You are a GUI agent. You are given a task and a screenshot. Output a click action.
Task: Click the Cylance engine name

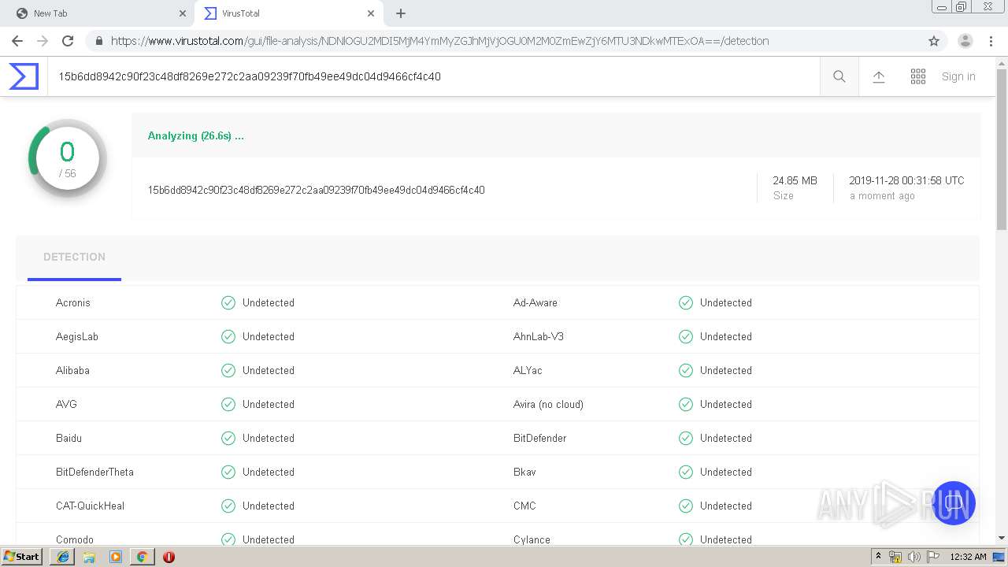coord(532,539)
